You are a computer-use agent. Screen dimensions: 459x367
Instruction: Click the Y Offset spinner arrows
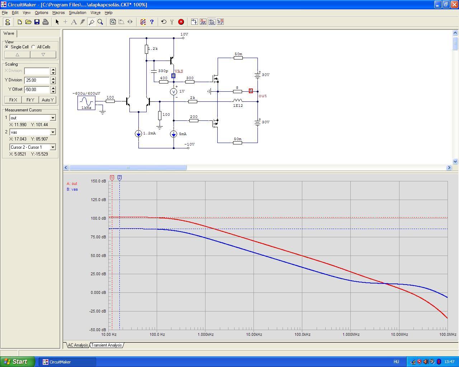pyautogui.click(x=53, y=90)
